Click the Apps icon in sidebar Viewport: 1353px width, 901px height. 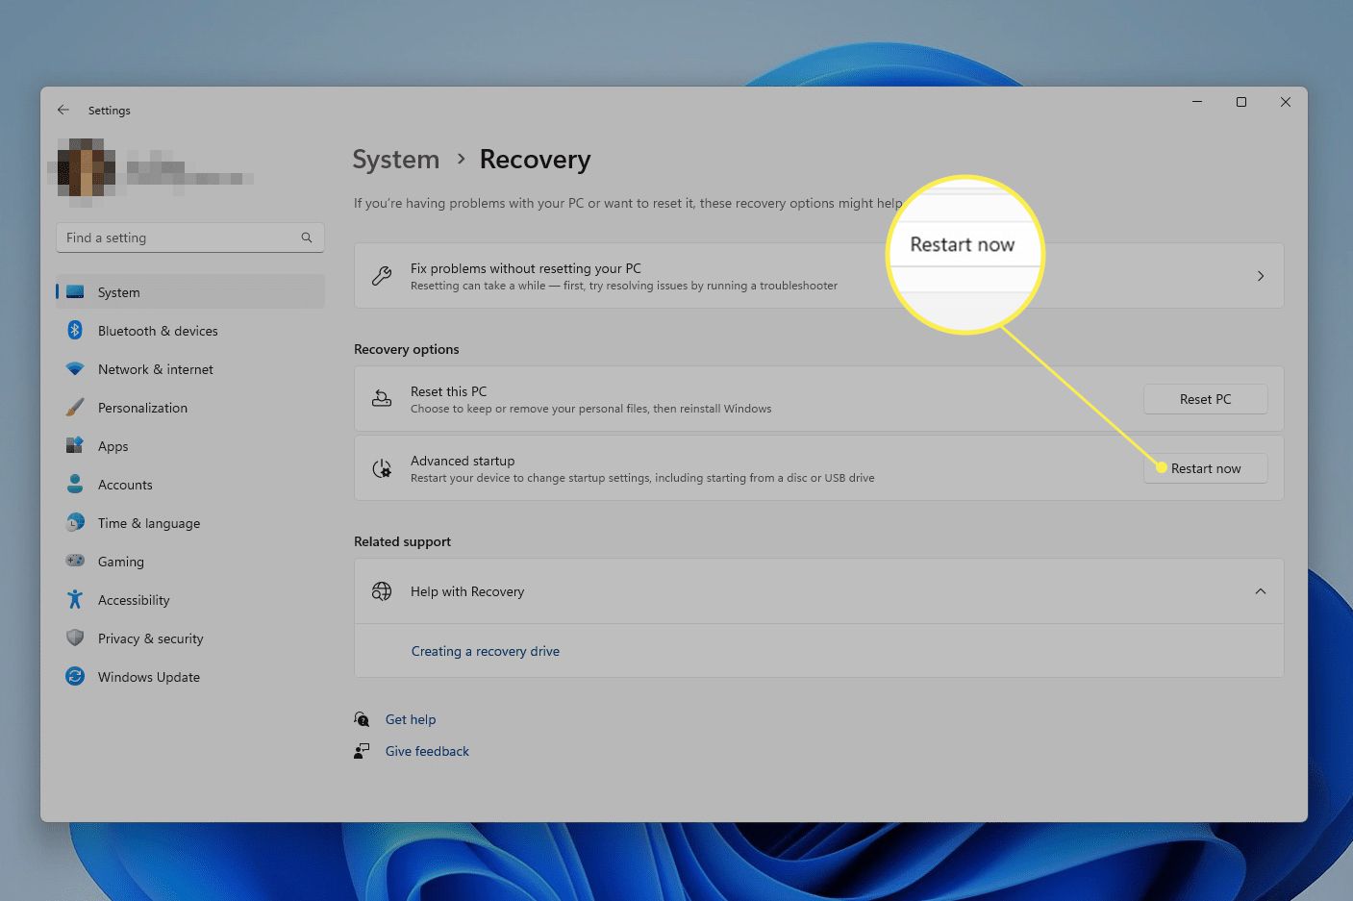tap(75, 445)
